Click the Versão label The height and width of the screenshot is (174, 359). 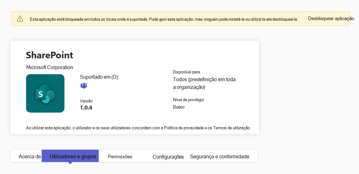coord(86,101)
